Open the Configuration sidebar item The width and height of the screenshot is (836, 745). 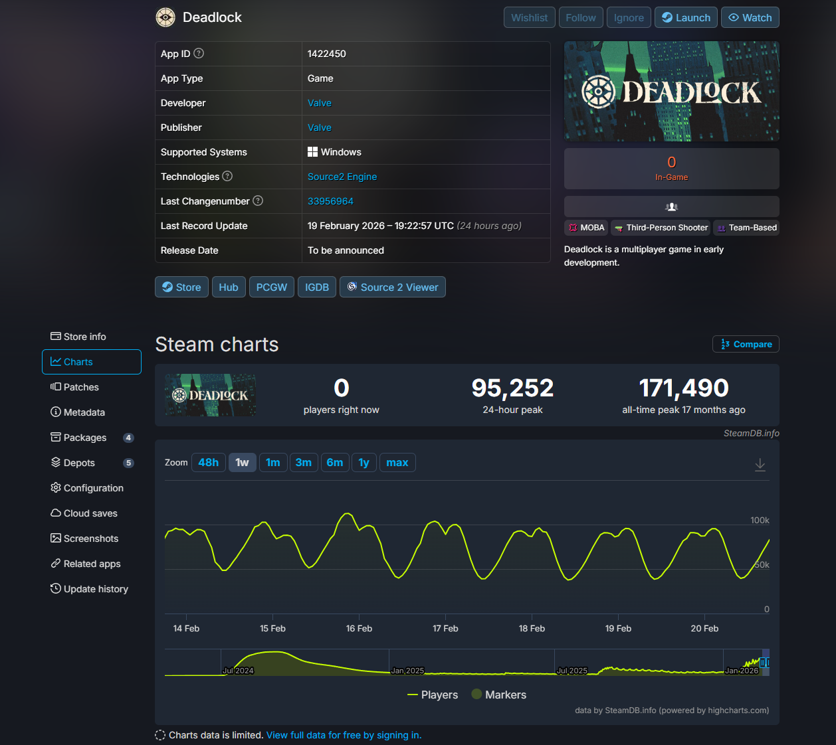click(x=92, y=488)
